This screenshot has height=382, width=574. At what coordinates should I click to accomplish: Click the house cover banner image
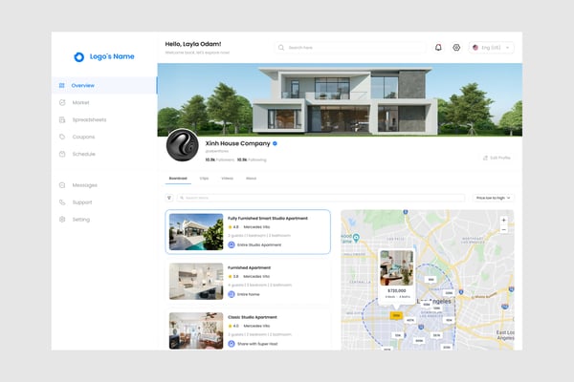(x=340, y=99)
